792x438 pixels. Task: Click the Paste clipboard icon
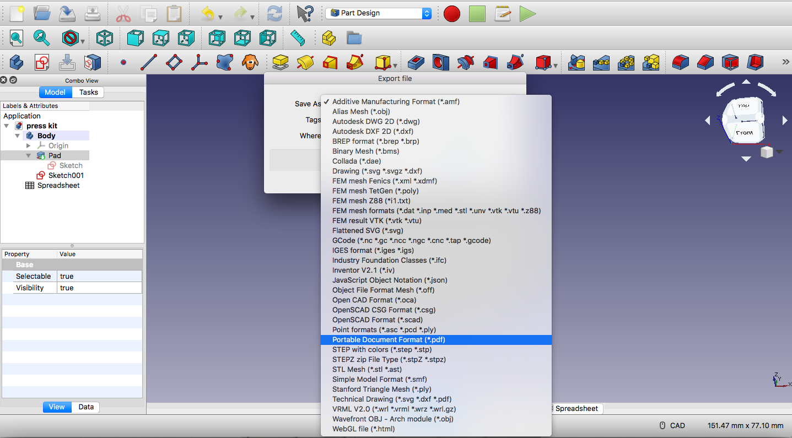tap(174, 13)
